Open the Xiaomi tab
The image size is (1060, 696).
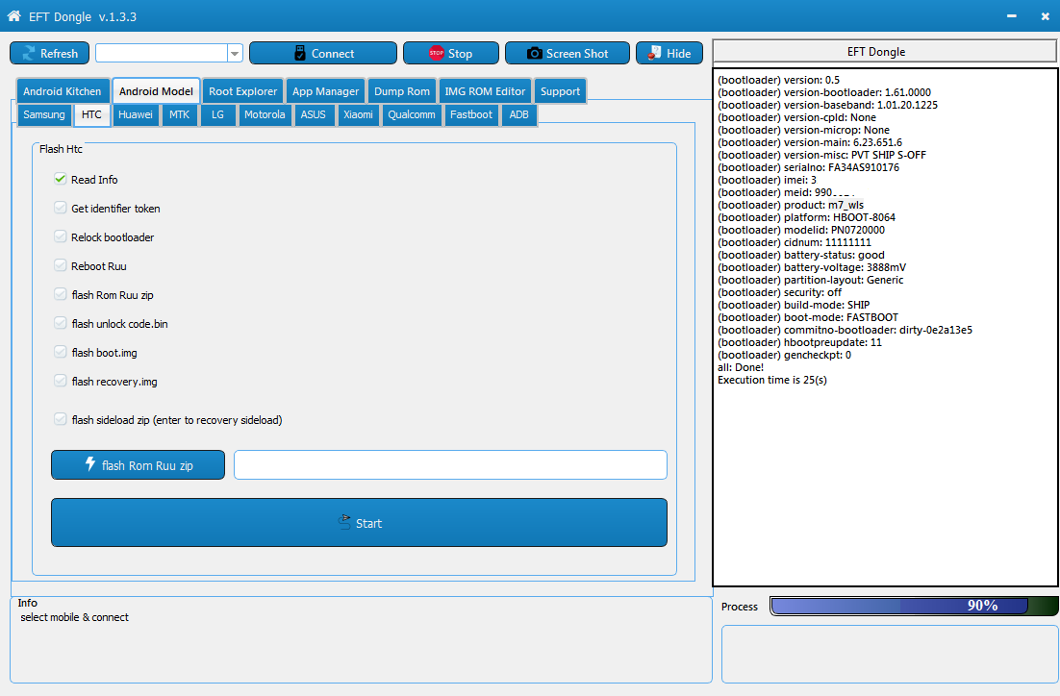point(358,114)
